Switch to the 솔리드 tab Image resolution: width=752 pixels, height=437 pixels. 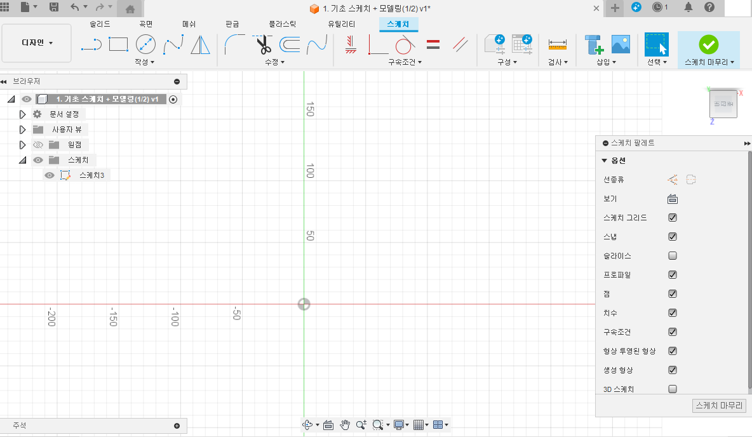tap(100, 24)
